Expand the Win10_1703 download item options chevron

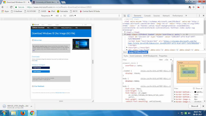32,106
